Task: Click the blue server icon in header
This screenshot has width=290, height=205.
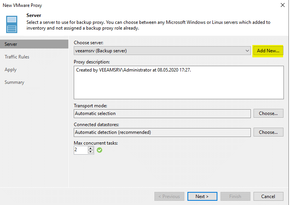Action: tap(12, 25)
